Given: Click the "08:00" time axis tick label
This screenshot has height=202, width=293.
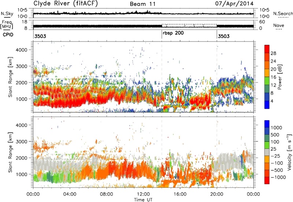Looking at the screenshot, I should (x=107, y=194).
